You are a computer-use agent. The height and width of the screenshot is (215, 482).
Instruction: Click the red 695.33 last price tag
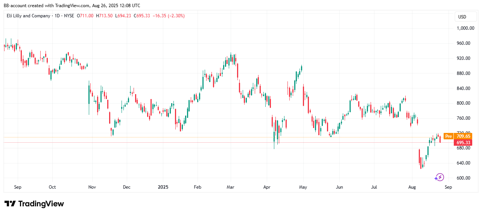462,143
